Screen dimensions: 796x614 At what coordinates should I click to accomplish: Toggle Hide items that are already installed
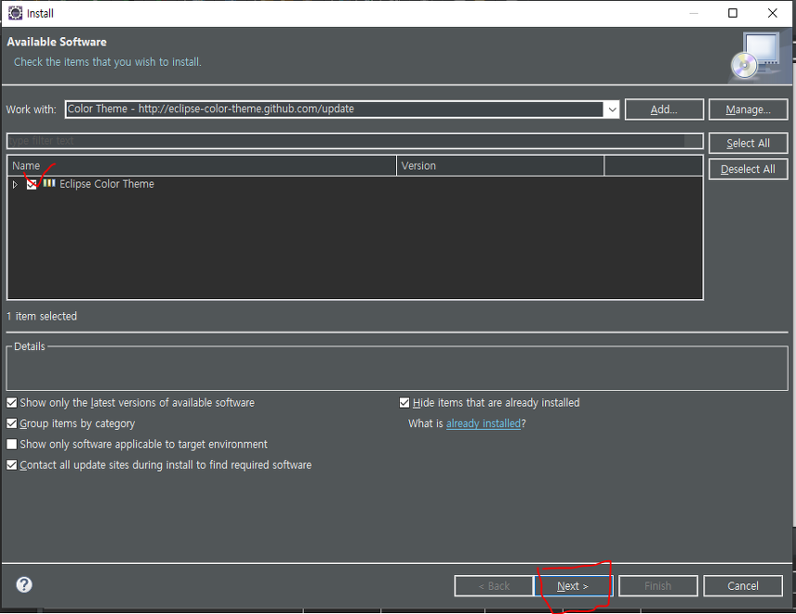(404, 403)
